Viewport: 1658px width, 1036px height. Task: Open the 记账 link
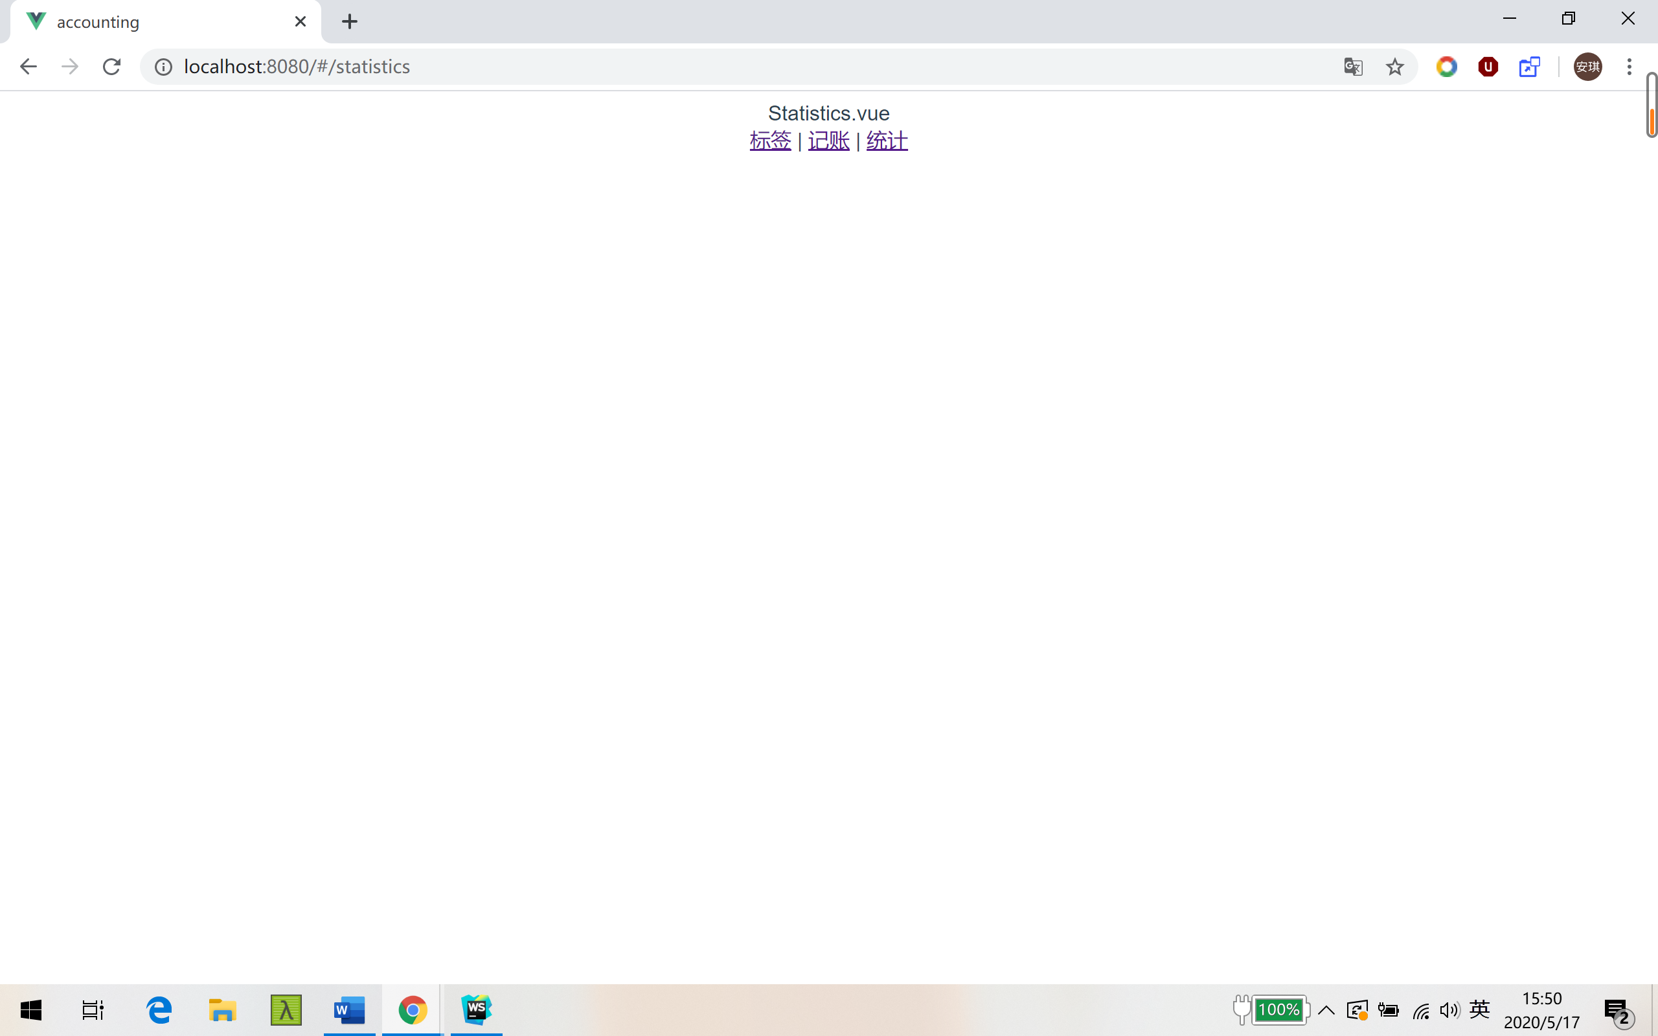[828, 141]
